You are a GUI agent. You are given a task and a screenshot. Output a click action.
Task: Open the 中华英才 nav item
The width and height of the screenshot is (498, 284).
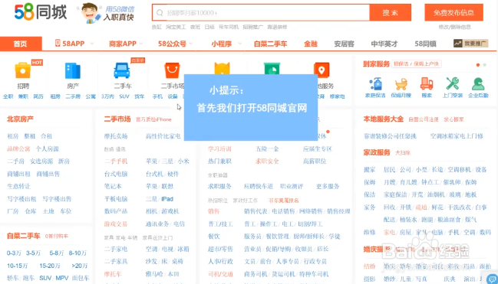tap(384, 44)
